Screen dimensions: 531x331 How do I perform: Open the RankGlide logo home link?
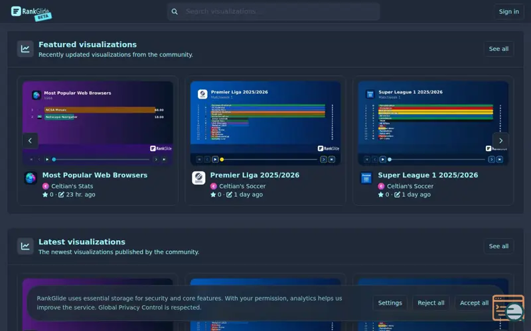[31, 13]
